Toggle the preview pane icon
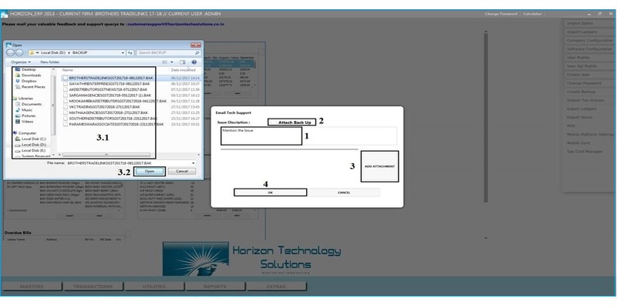 (183, 62)
